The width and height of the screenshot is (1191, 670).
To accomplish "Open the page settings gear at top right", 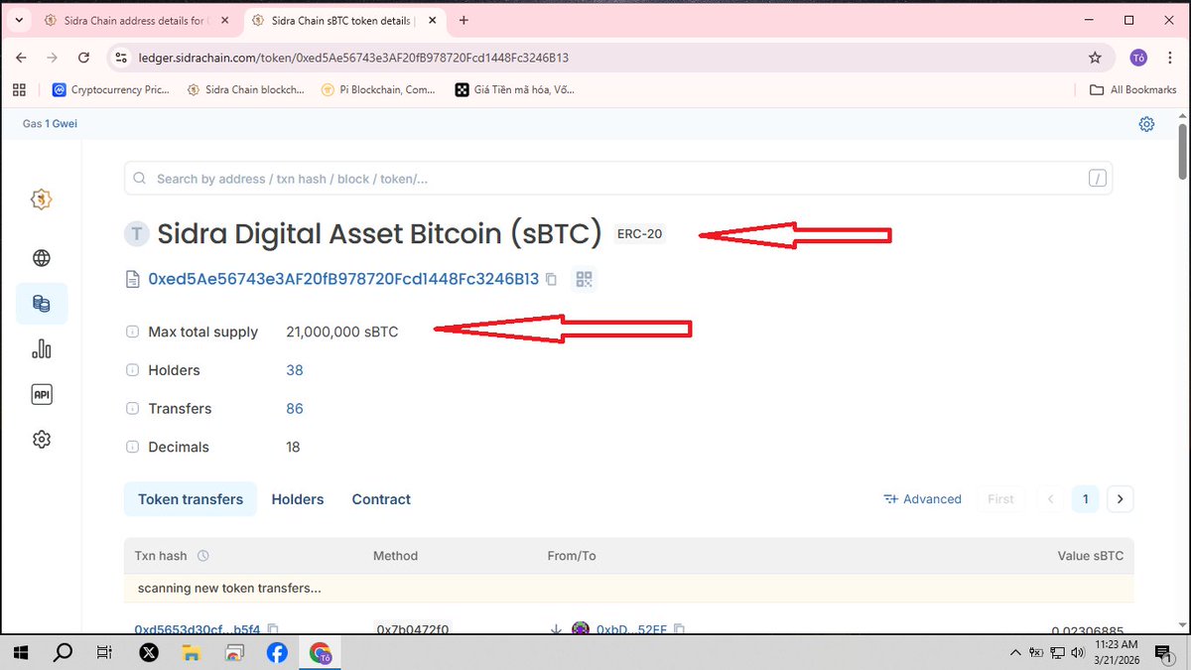I will [1146, 124].
